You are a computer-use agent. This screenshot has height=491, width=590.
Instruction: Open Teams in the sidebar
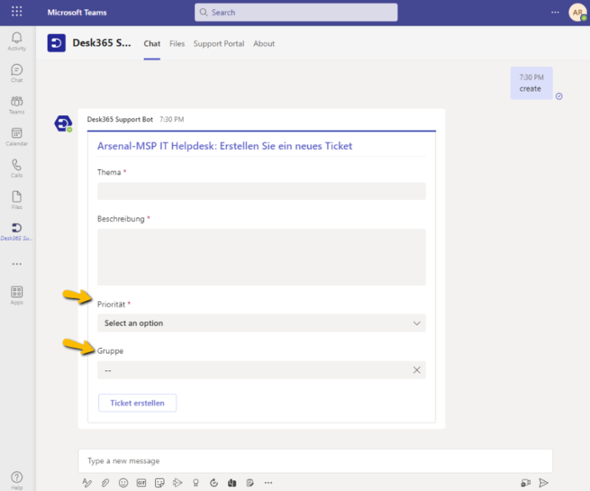coord(17,105)
